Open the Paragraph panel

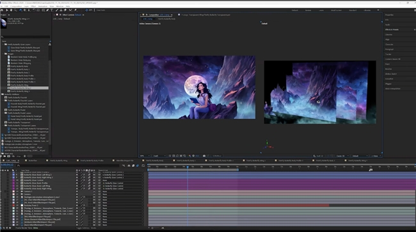389,49
